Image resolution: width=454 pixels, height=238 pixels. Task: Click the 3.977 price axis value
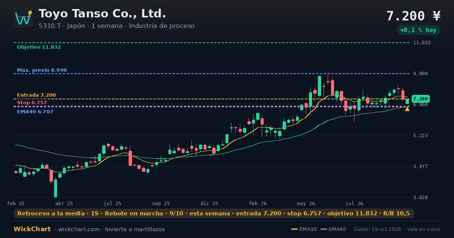(420, 166)
